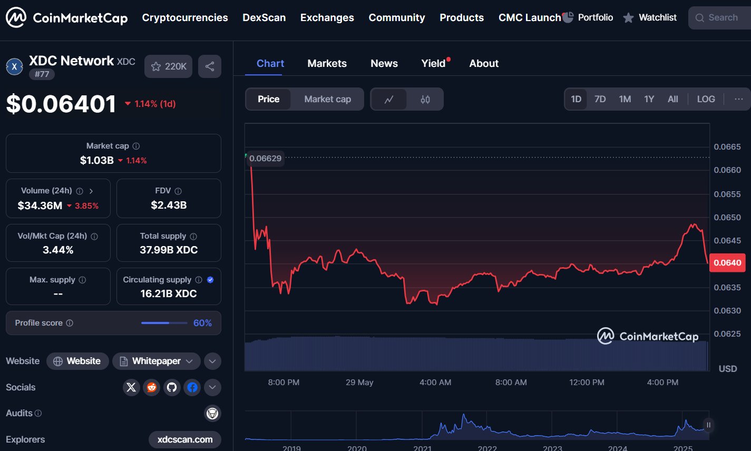Select the All time range
This screenshot has width=751, height=451.
pos(673,99)
